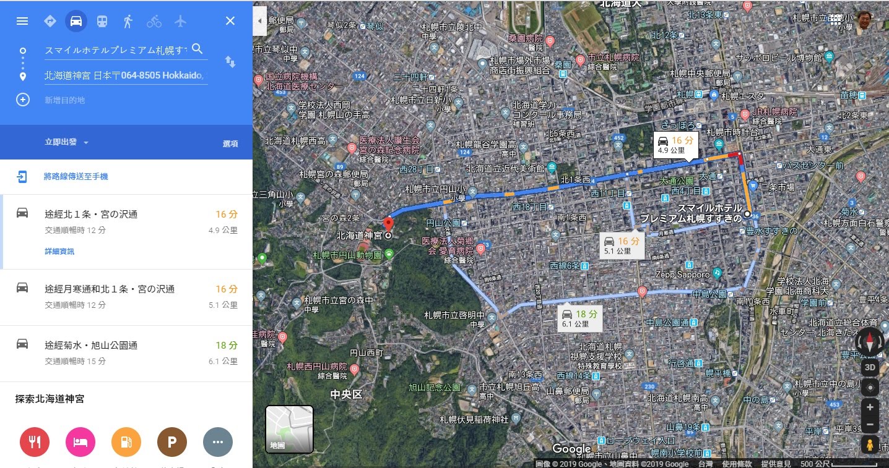Open 選項 route options

pyautogui.click(x=230, y=143)
